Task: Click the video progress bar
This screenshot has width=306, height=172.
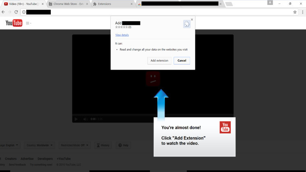Action: point(153,115)
